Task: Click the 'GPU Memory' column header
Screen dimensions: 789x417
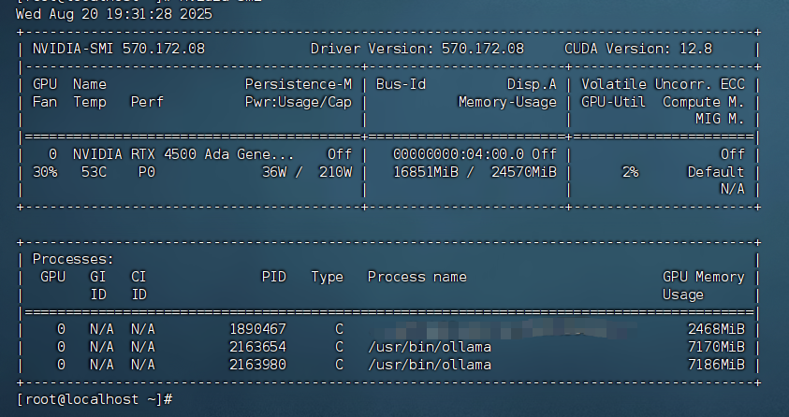Action: click(704, 277)
